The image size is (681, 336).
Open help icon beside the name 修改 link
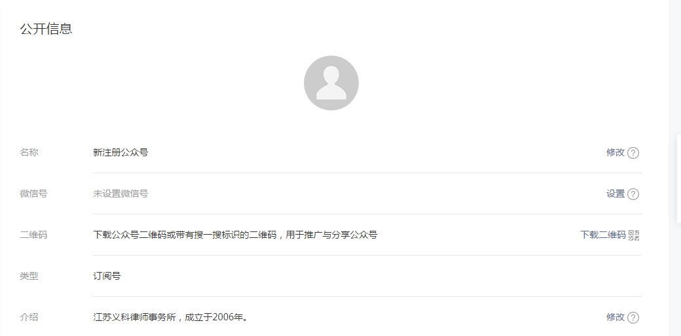[633, 153]
